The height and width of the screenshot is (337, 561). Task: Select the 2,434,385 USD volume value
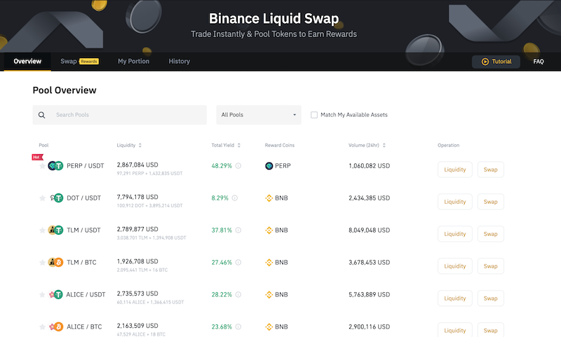point(370,198)
